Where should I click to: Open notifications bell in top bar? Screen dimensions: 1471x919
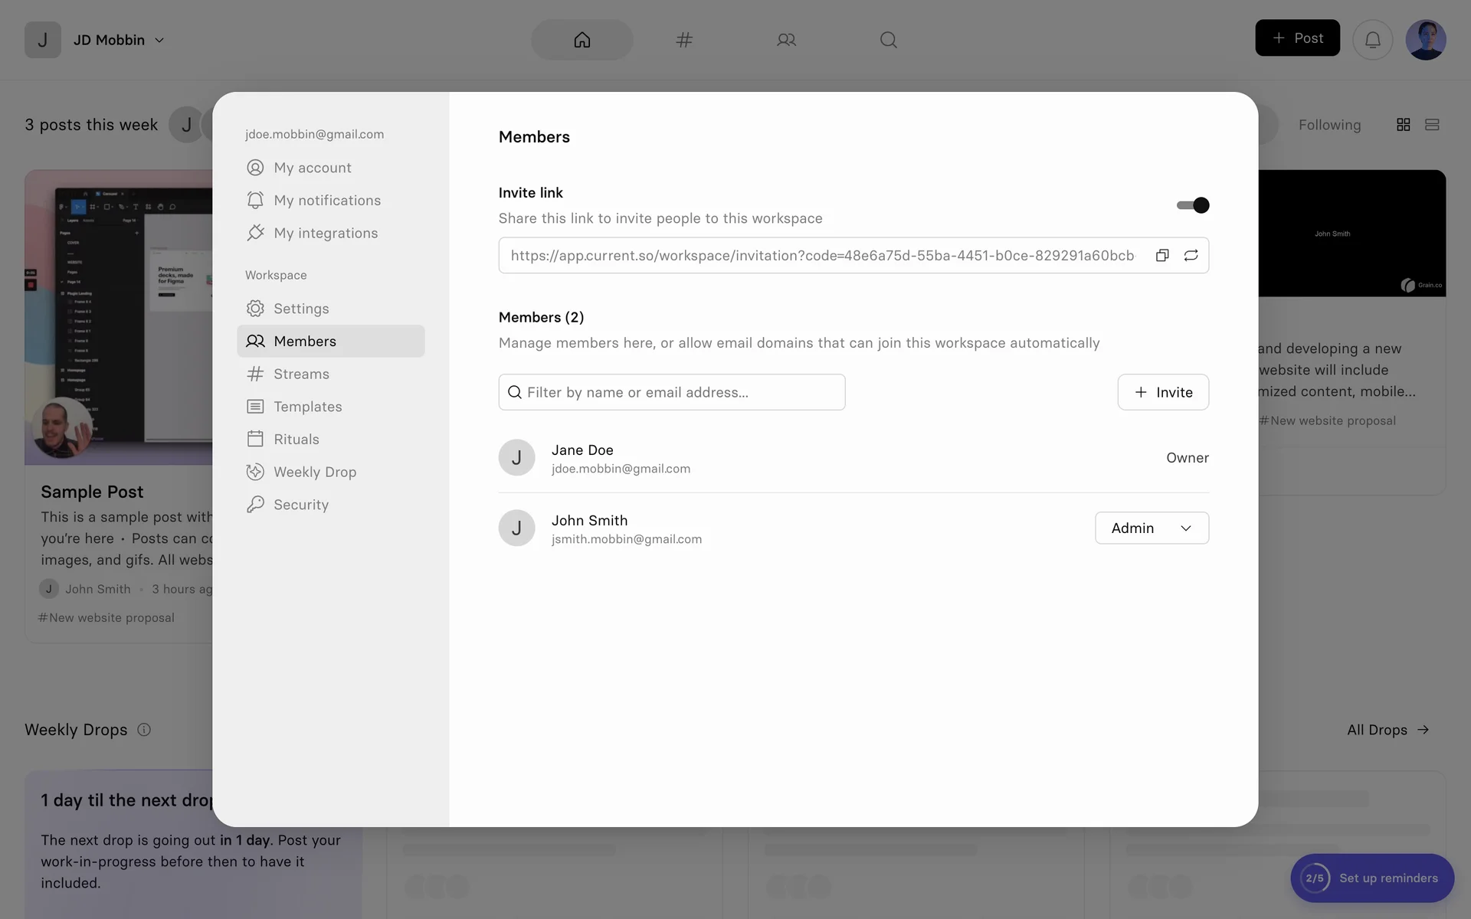coord(1372,39)
